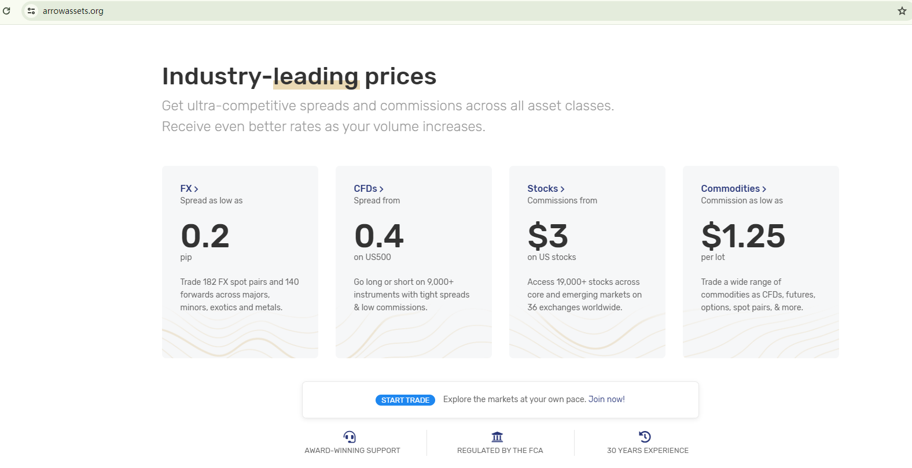This screenshot has width=912, height=468.
Task: Click the chevron beside Stocks
Action: coord(562,189)
